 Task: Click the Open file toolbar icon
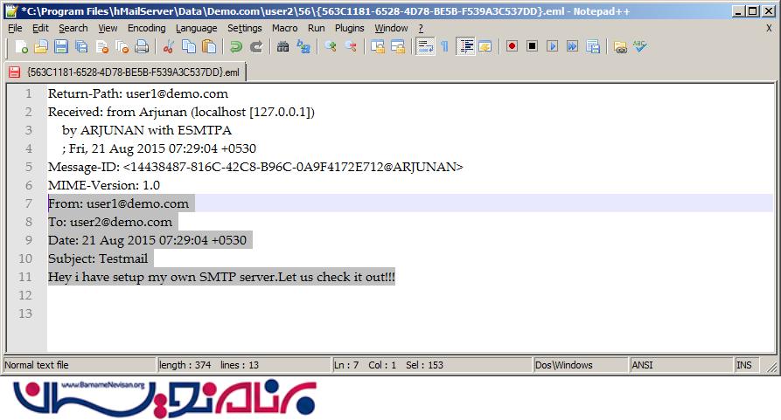pyautogui.click(x=41, y=47)
